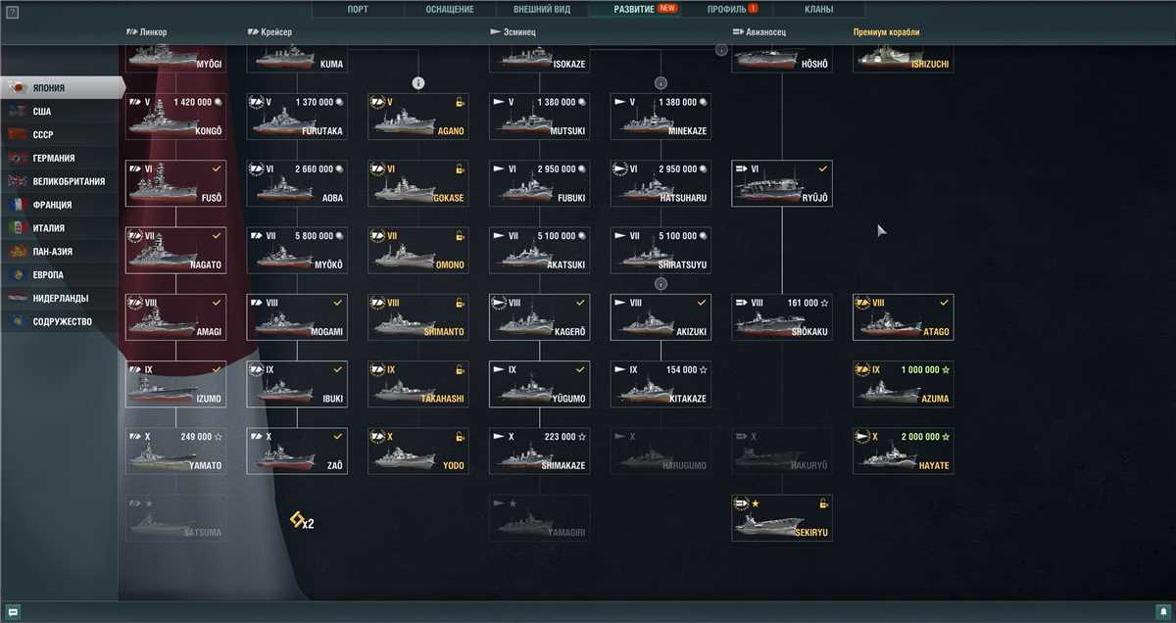Select the Yamagiri superdestroyer card
The width and height of the screenshot is (1176, 623).
pos(540,518)
